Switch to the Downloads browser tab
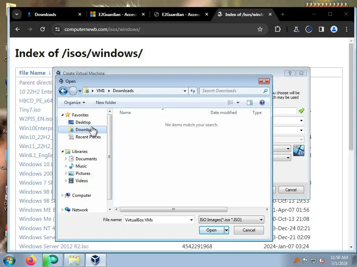Viewport: 357px width, 267px height. tap(45, 14)
